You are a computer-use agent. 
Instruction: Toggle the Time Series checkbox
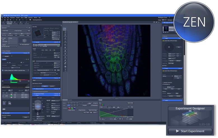[2, 41]
